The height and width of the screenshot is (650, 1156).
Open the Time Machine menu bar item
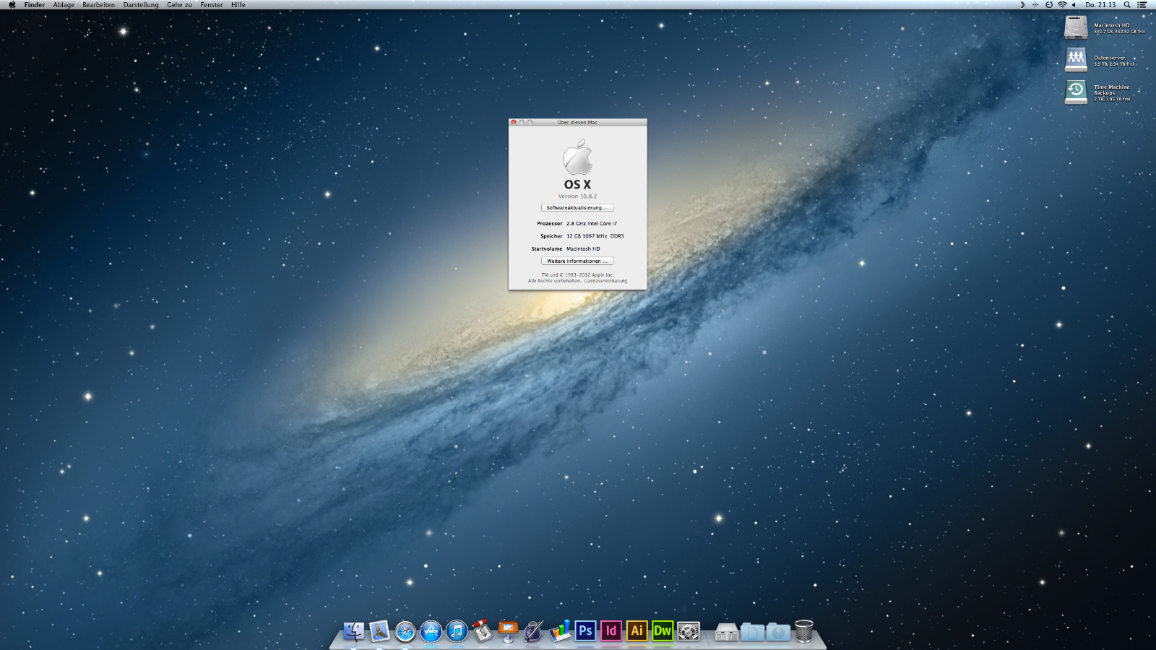pyautogui.click(x=1049, y=4)
